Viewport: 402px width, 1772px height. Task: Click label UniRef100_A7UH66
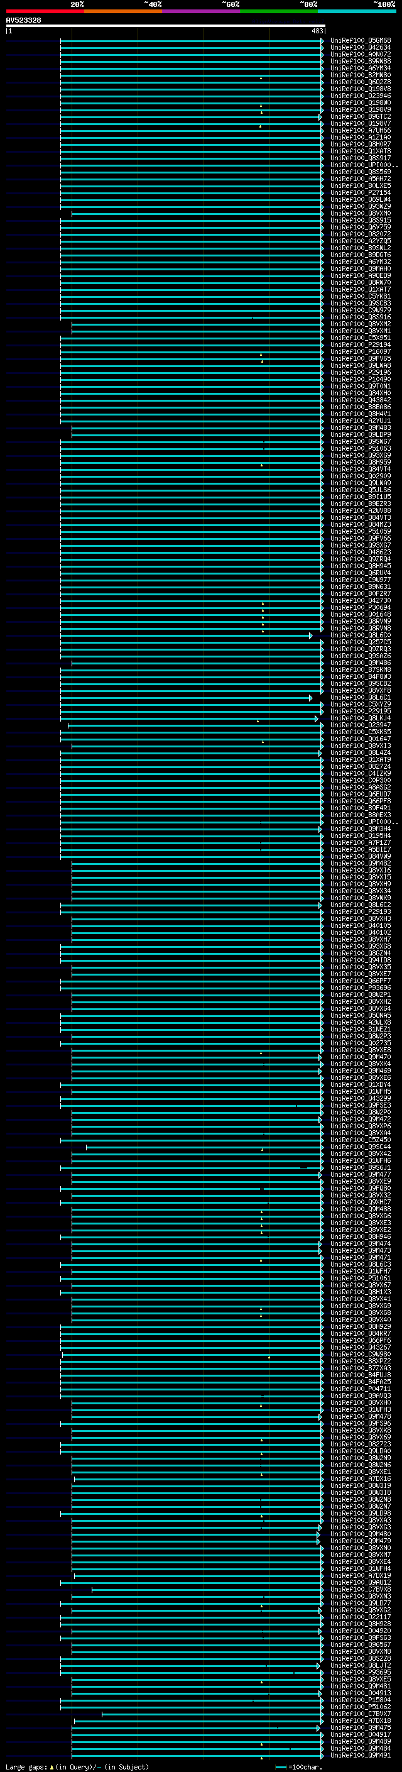(x=361, y=131)
